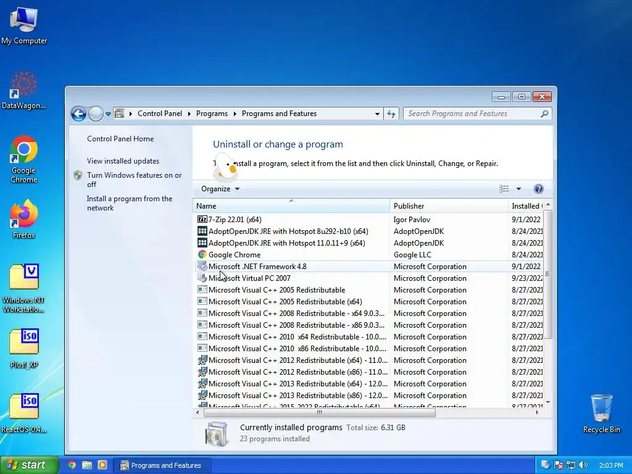Click Programs and Features breadcrumb
The height and width of the screenshot is (474, 632).
point(280,114)
